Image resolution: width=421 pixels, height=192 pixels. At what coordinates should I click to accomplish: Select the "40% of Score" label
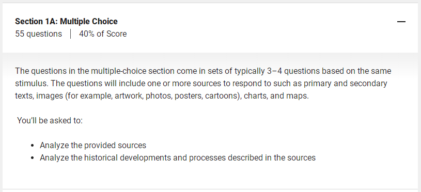click(103, 34)
